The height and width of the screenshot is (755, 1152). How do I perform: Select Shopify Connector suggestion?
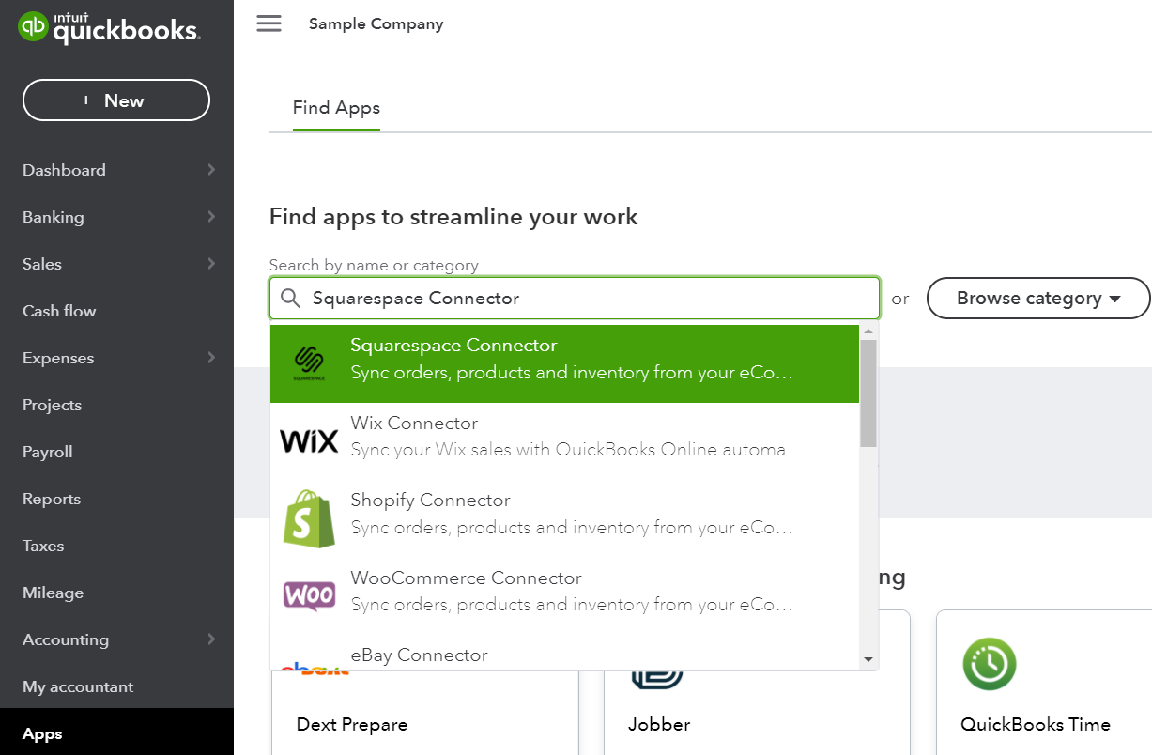(x=564, y=518)
